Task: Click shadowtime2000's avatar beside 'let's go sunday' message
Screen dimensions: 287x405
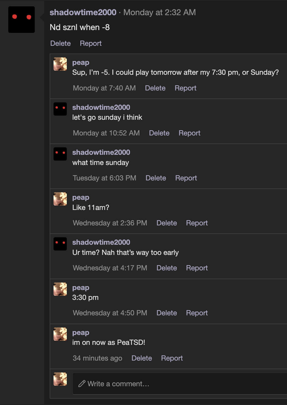Action: coord(60,109)
